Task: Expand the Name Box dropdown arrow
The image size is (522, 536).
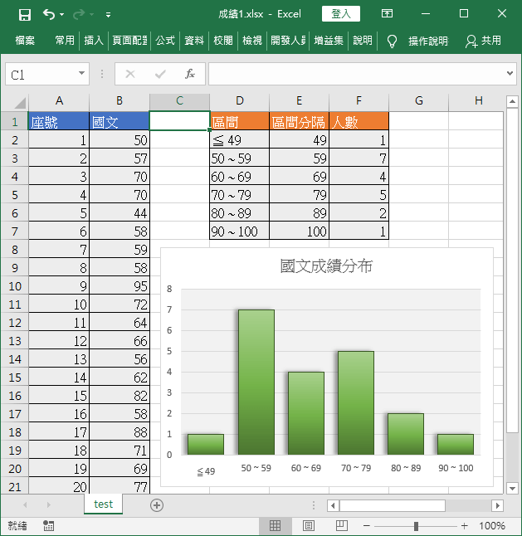Action: click(x=81, y=73)
